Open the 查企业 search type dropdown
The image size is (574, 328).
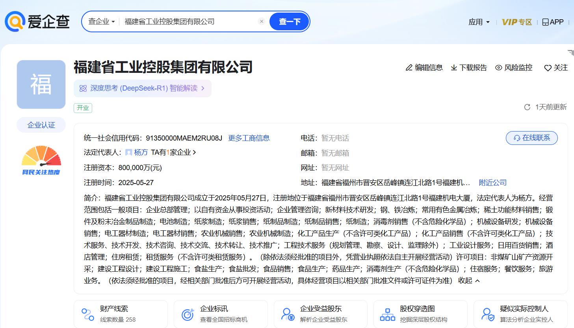[101, 21]
